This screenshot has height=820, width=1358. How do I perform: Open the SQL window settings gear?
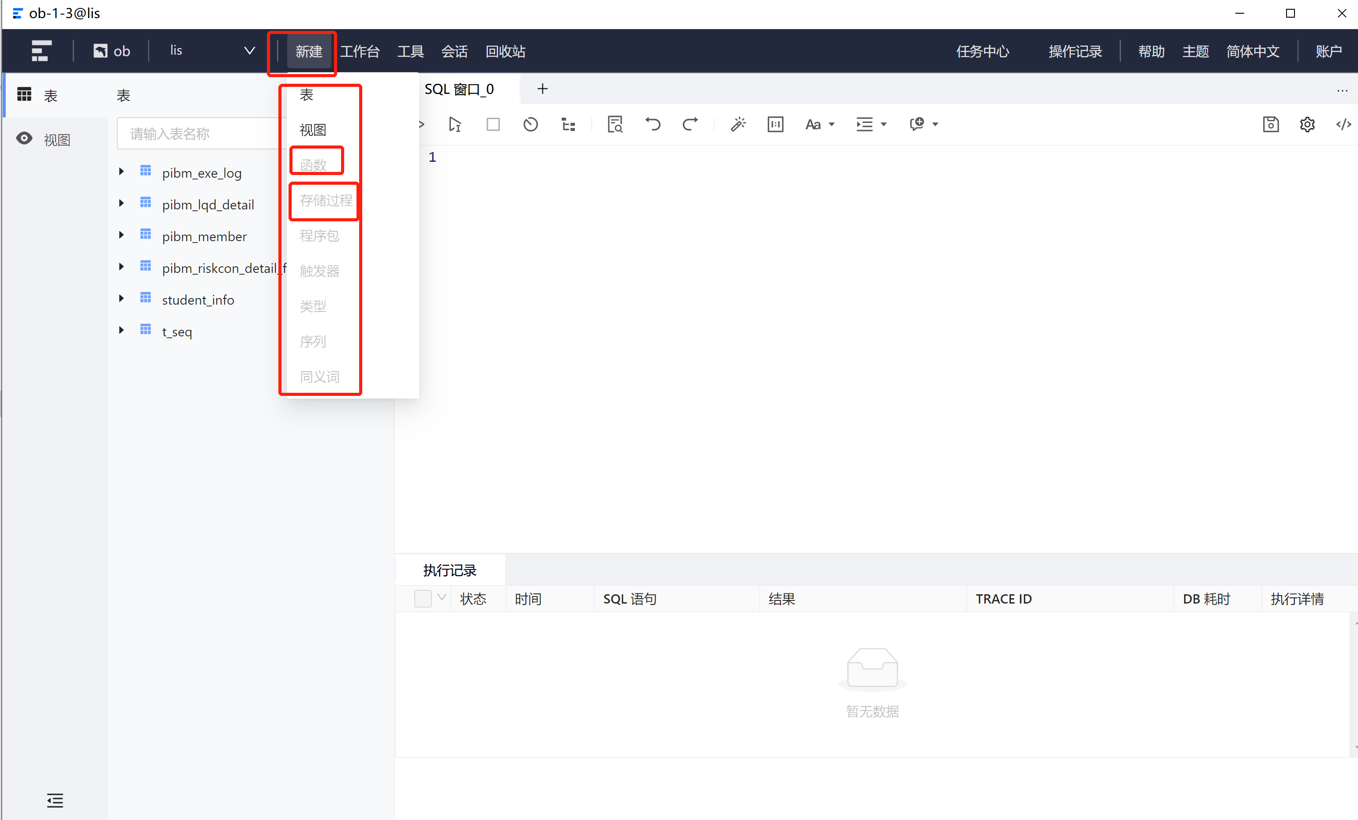(1307, 124)
